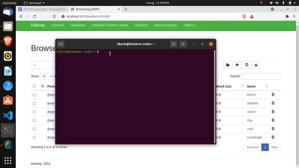The height and width of the screenshot is (168, 299).
Task: Launch Visual Studio Code from dock
Action: (x=8, y=115)
